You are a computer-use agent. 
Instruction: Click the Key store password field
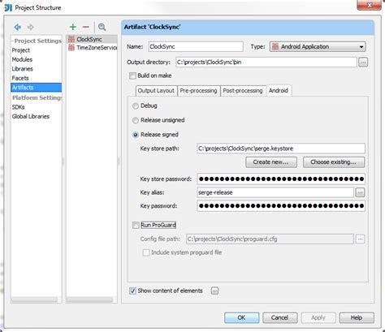point(281,179)
